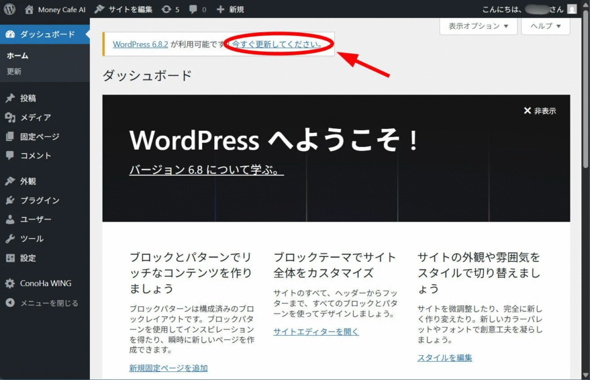Click the Media icon in sidebar
Image resolution: width=590 pixels, height=380 pixels.
pyautogui.click(x=10, y=117)
